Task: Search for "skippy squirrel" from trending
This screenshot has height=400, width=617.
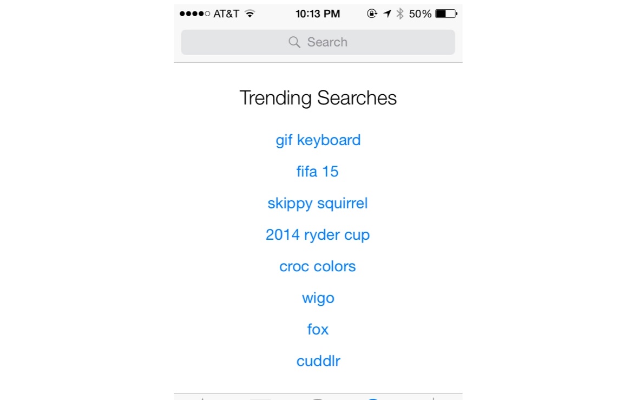Action: coord(318,204)
